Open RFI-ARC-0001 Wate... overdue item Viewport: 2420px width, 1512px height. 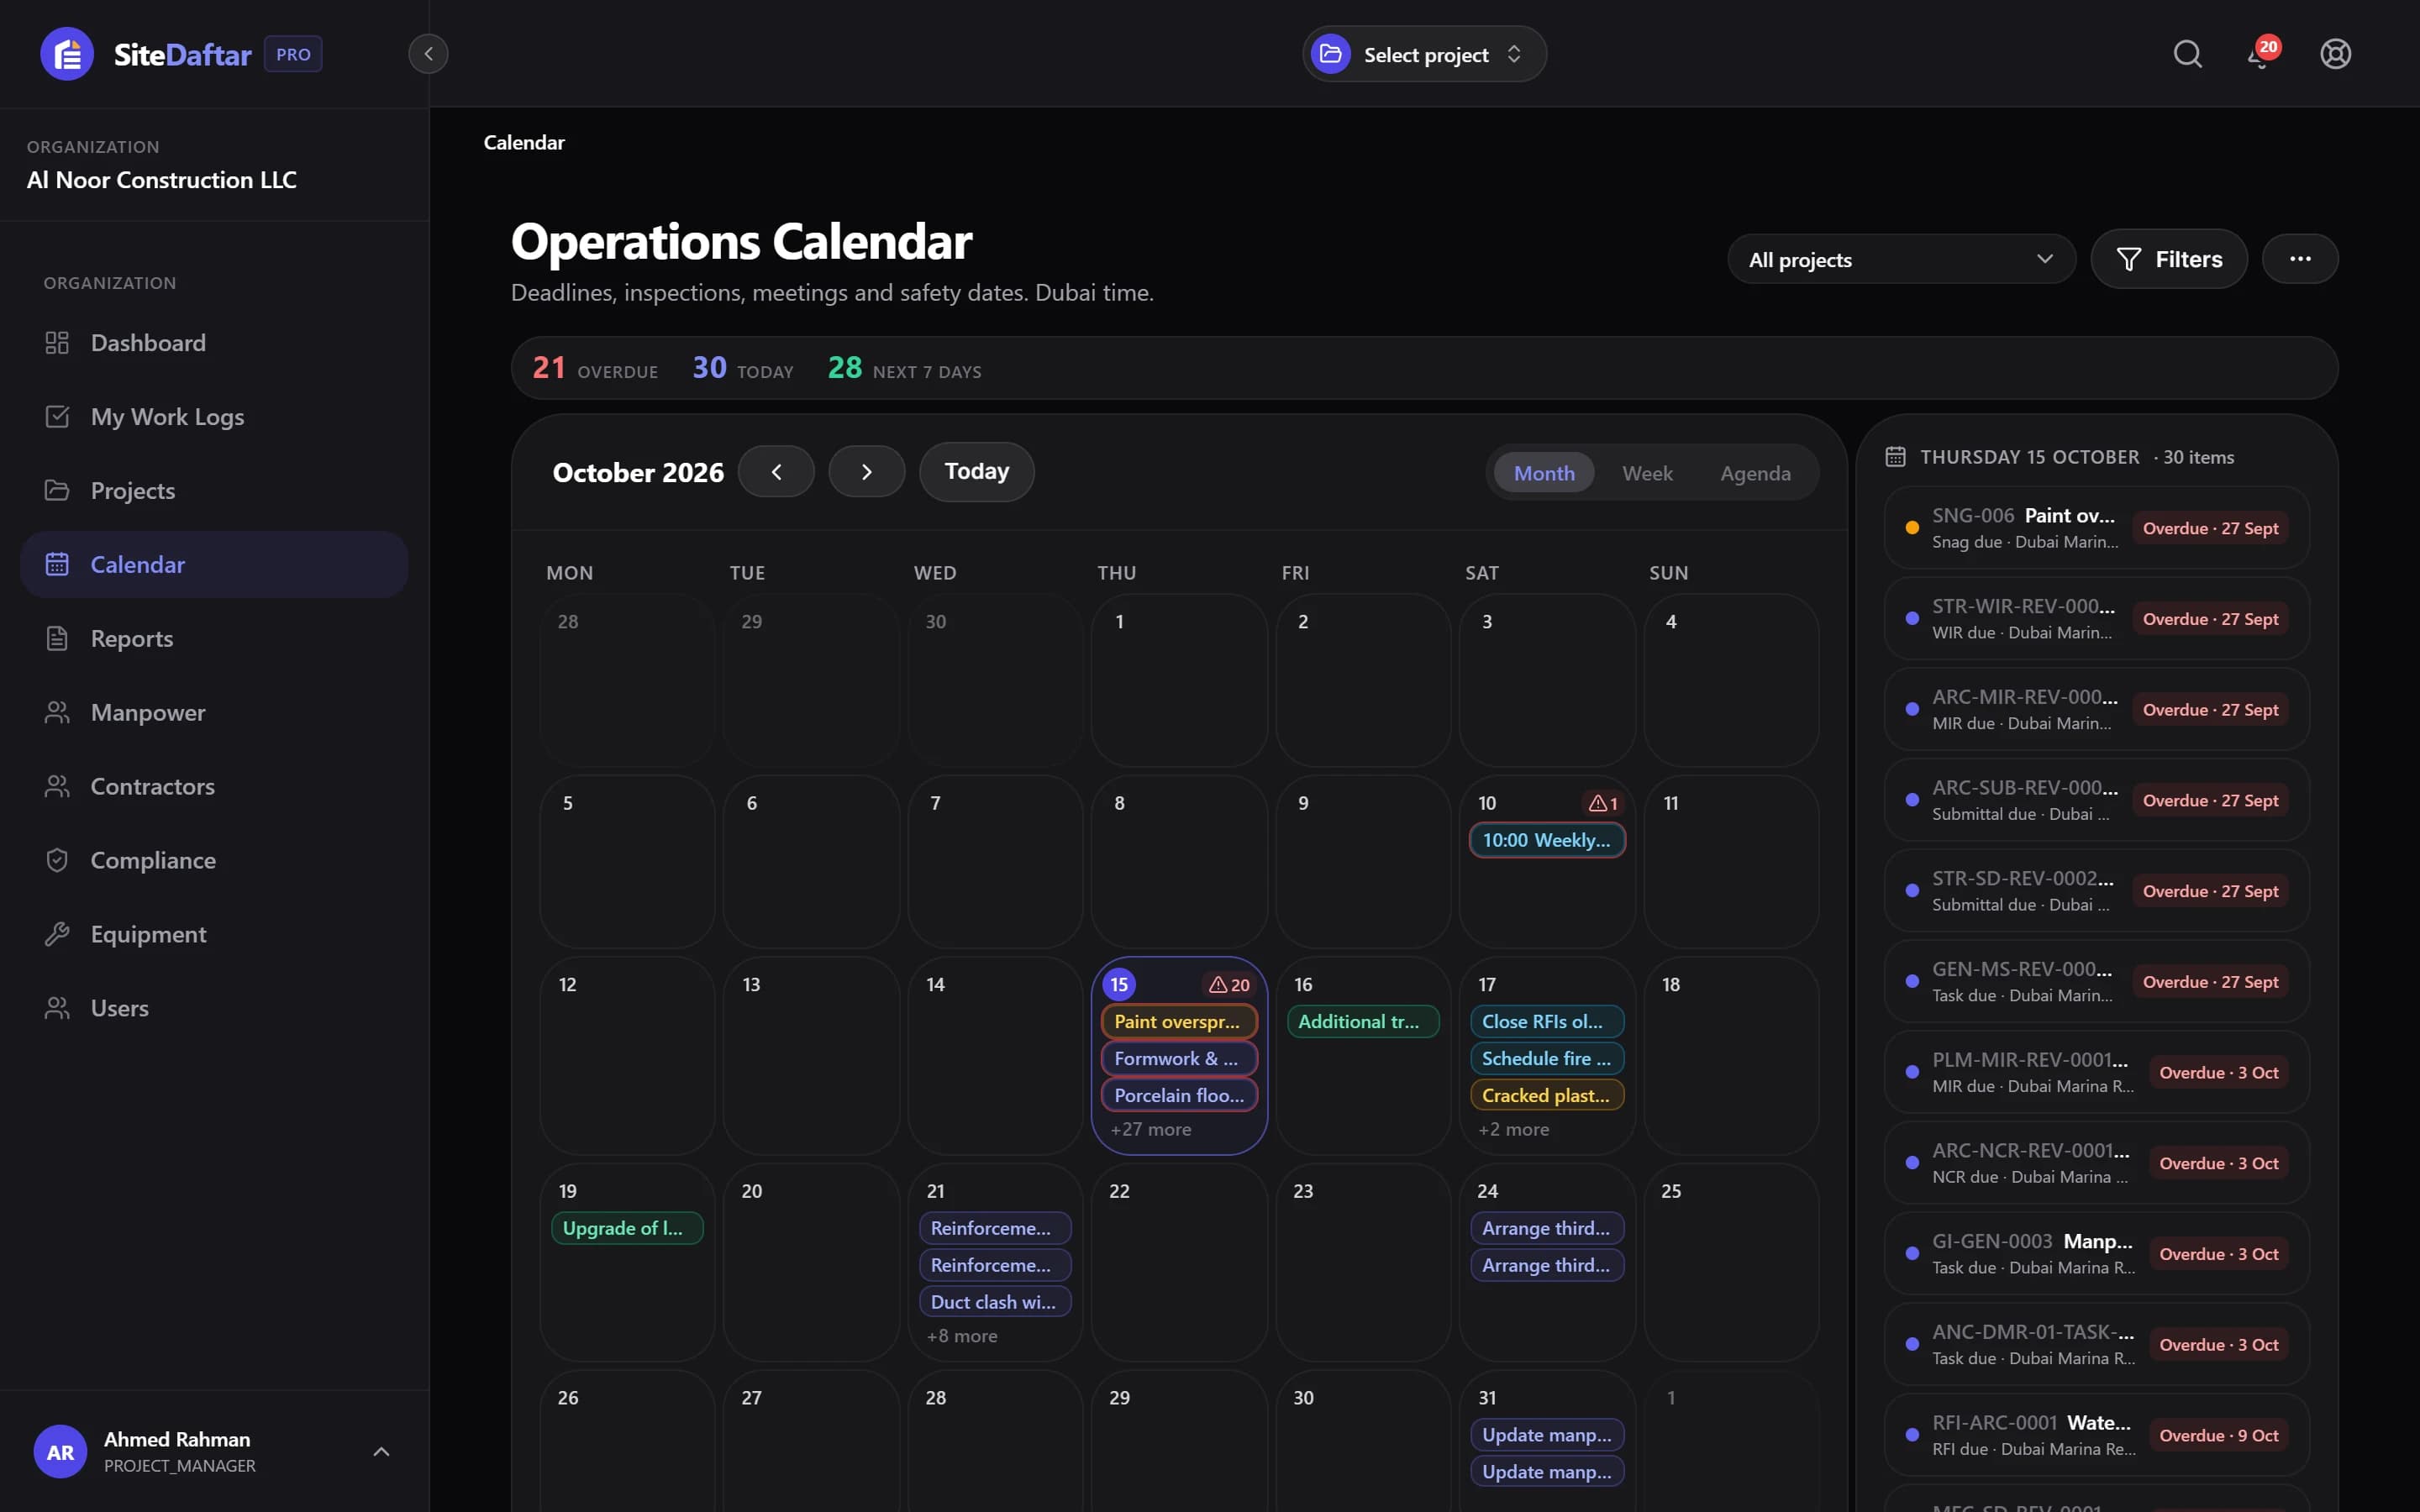click(2096, 1435)
